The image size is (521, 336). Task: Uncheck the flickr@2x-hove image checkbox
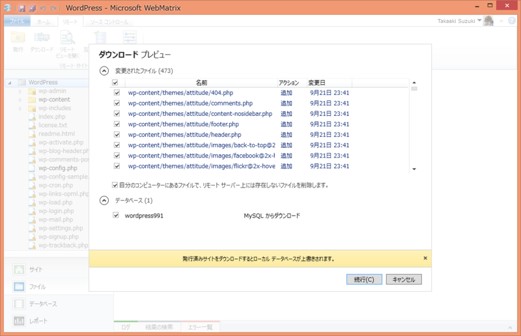(117, 166)
